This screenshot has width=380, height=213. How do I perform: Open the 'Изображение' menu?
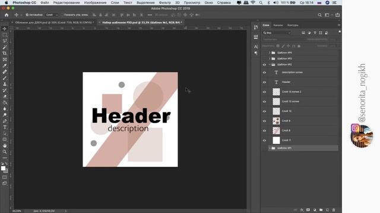point(95,2)
